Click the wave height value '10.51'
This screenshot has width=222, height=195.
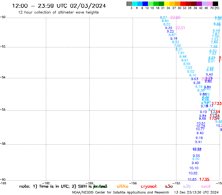[201, 124]
